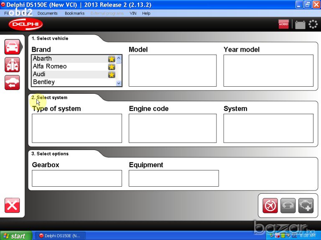Click the Windows start button
The image size is (321, 240).
coord(16,236)
